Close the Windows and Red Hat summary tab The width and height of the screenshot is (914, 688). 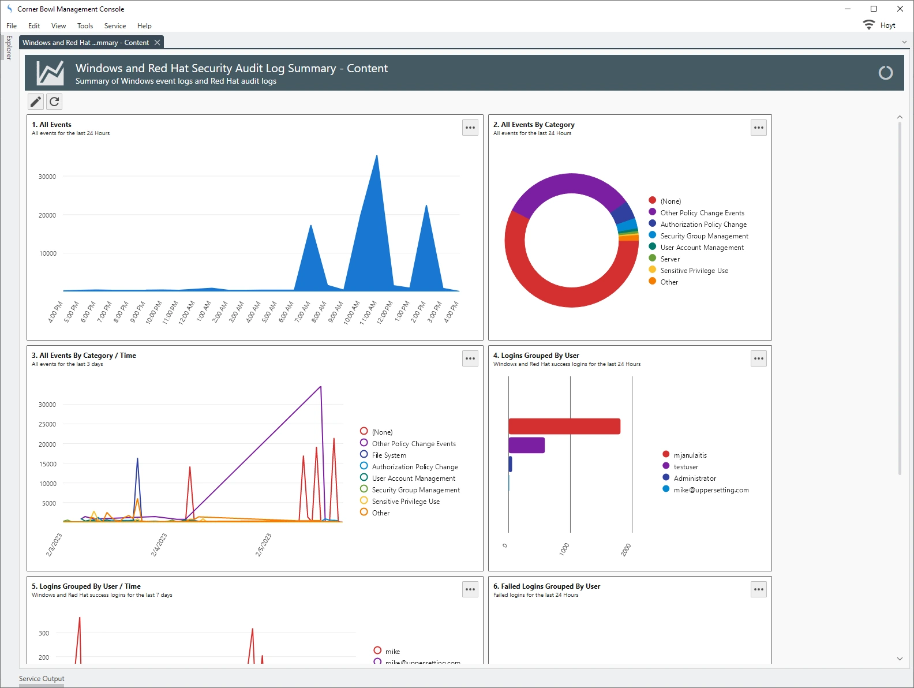coord(157,43)
